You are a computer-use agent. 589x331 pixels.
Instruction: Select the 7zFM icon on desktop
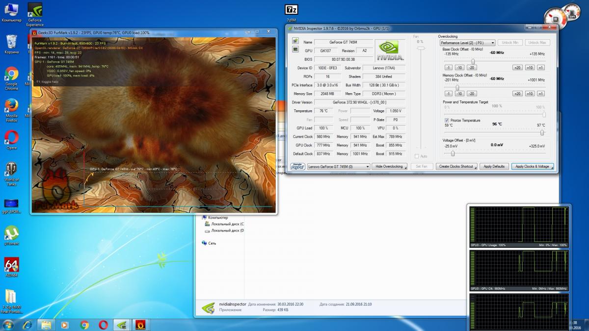coord(291,13)
